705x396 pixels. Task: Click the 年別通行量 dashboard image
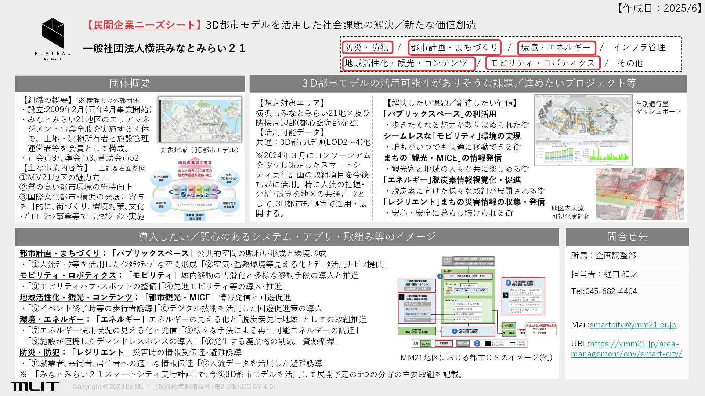point(583,131)
